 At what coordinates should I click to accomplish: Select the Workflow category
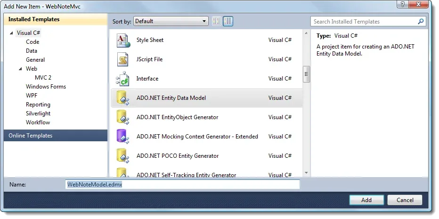38,122
